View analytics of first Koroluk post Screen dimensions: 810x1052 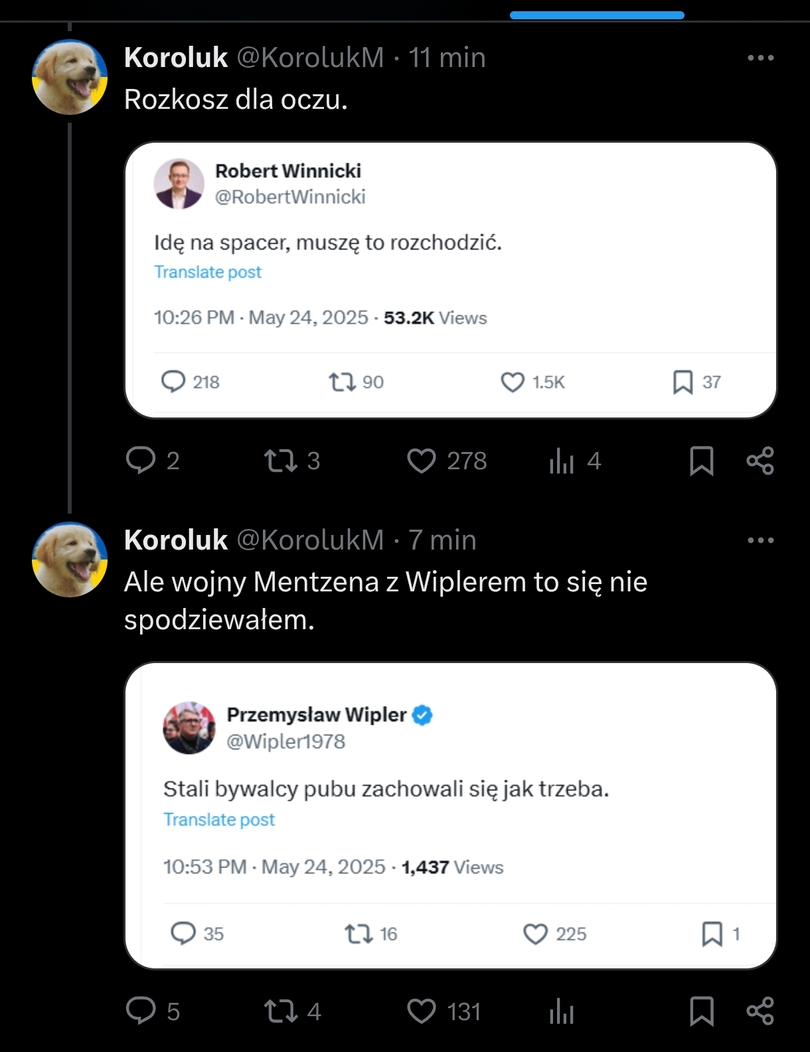tap(562, 461)
